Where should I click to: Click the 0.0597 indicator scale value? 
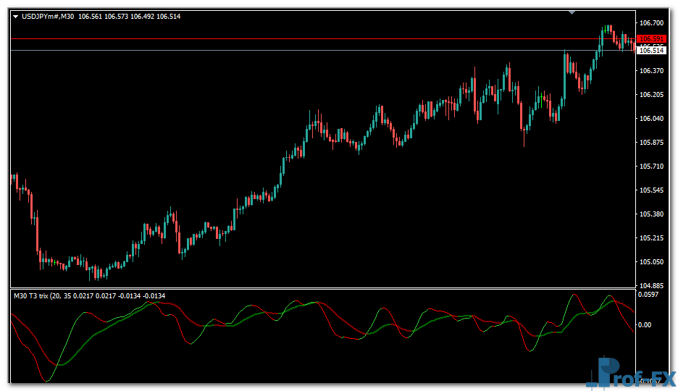pos(648,295)
